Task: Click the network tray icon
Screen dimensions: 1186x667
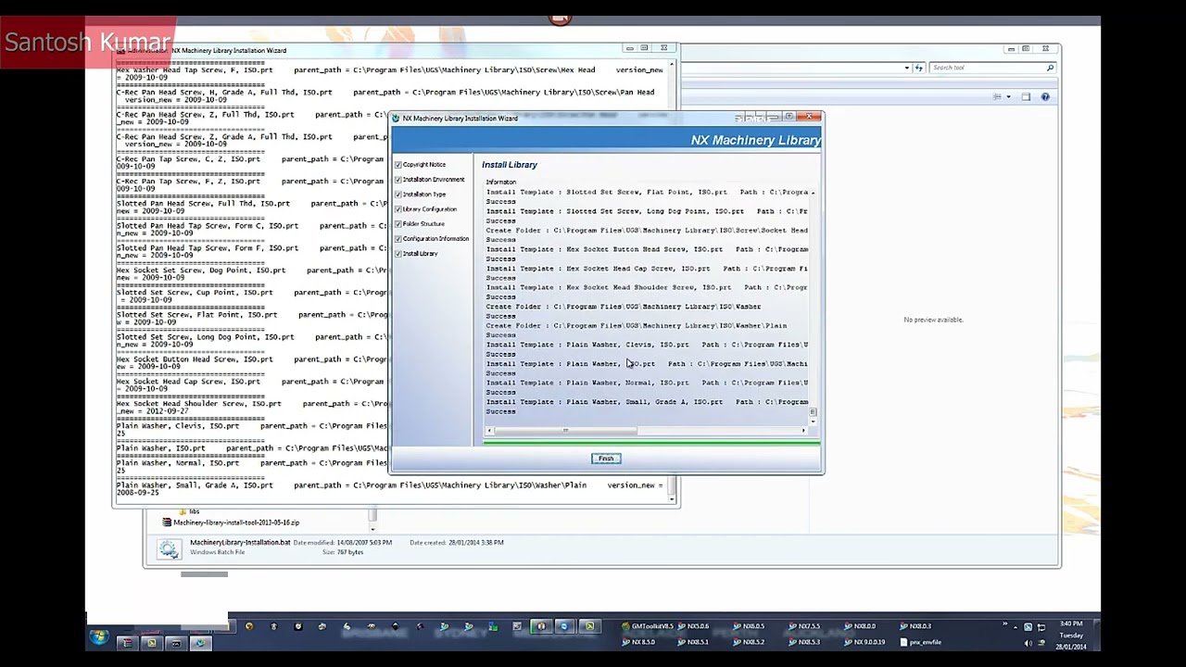Action: [1041, 626]
